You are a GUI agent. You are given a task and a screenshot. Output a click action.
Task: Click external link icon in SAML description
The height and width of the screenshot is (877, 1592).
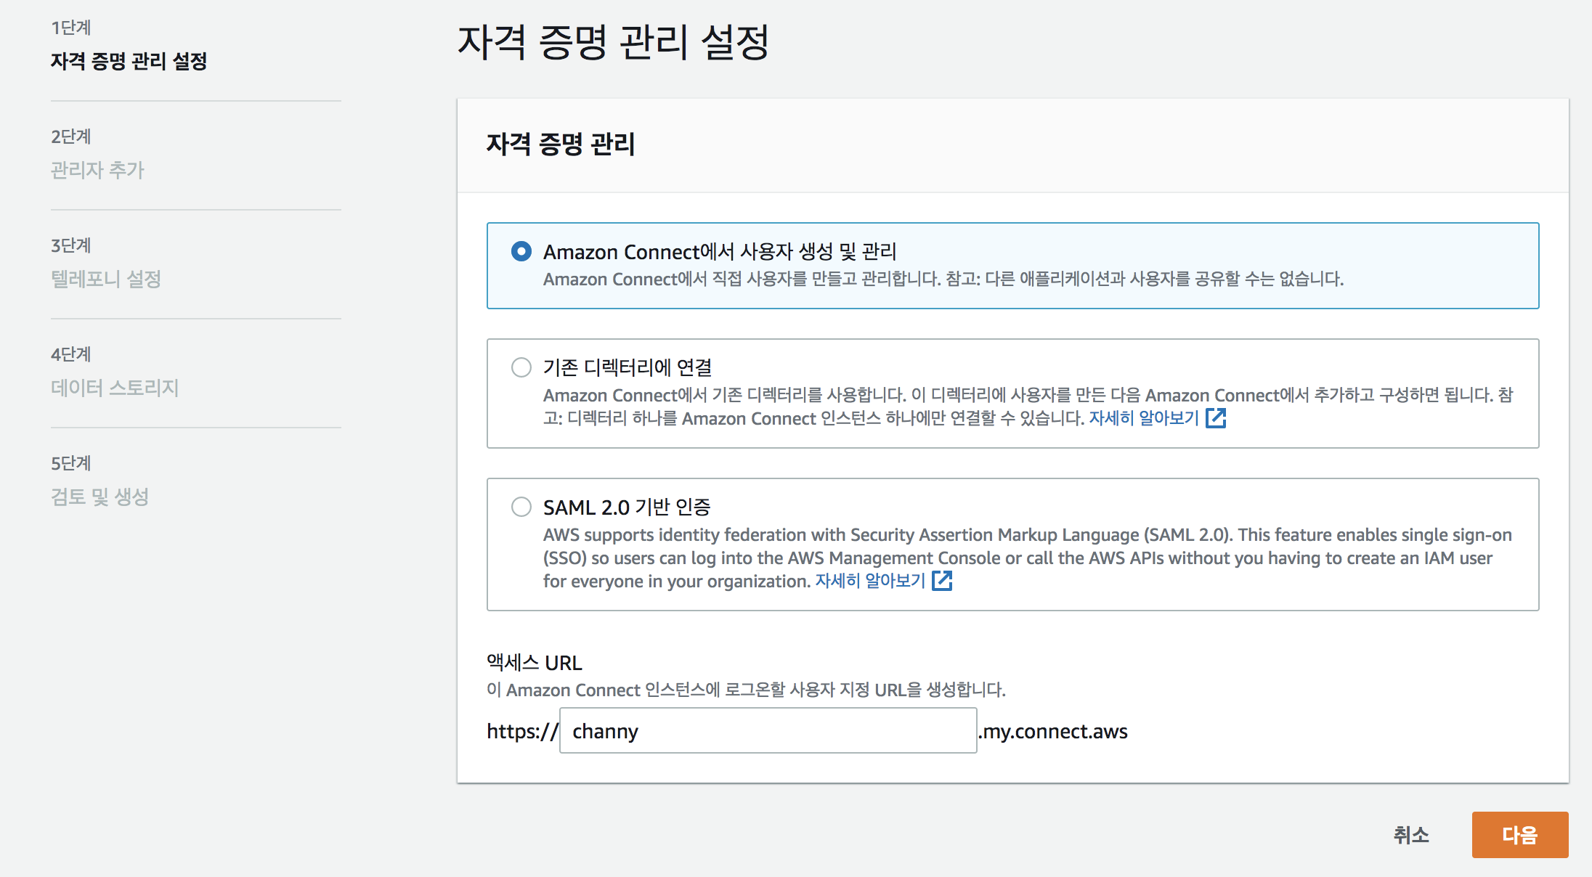pyautogui.click(x=942, y=581)
